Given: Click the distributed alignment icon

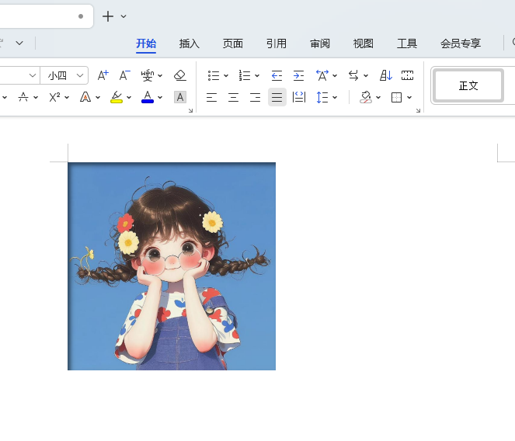Looking at the screenshot, I should pos(299,97).
